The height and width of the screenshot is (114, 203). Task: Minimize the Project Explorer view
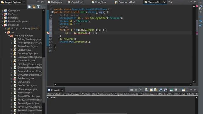(38, 2)
